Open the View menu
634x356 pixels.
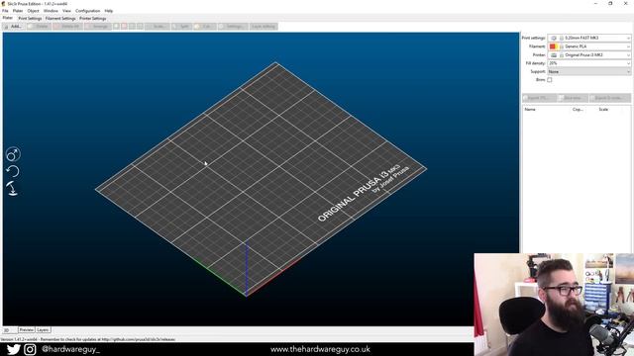tap(66, 11)
